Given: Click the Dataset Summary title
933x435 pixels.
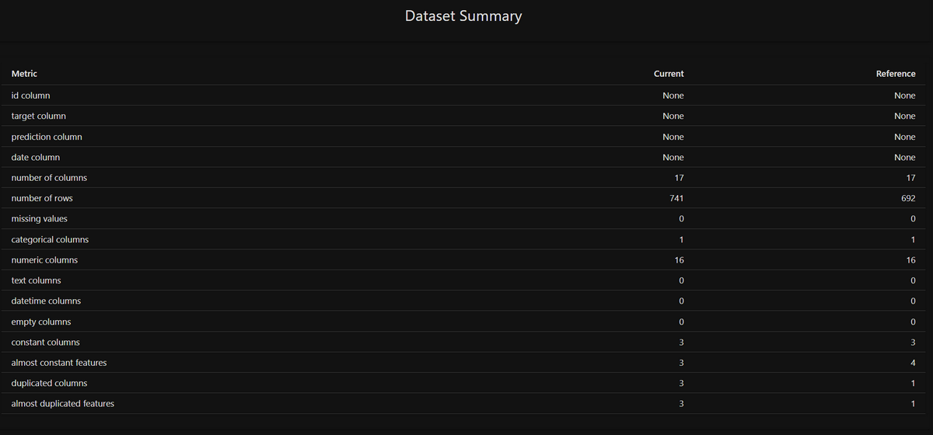Looking at the screenshot, I should [x=463, y=16].
